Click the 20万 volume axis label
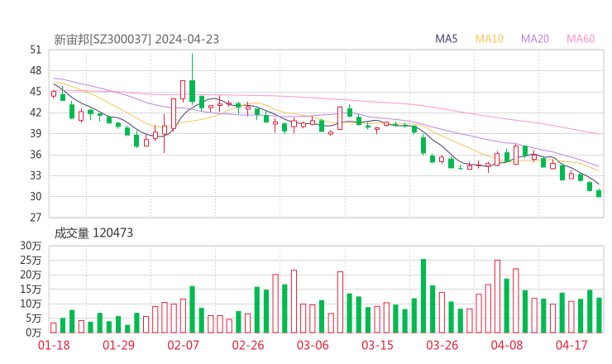This screenshot has width=612, height=364. 31,275
